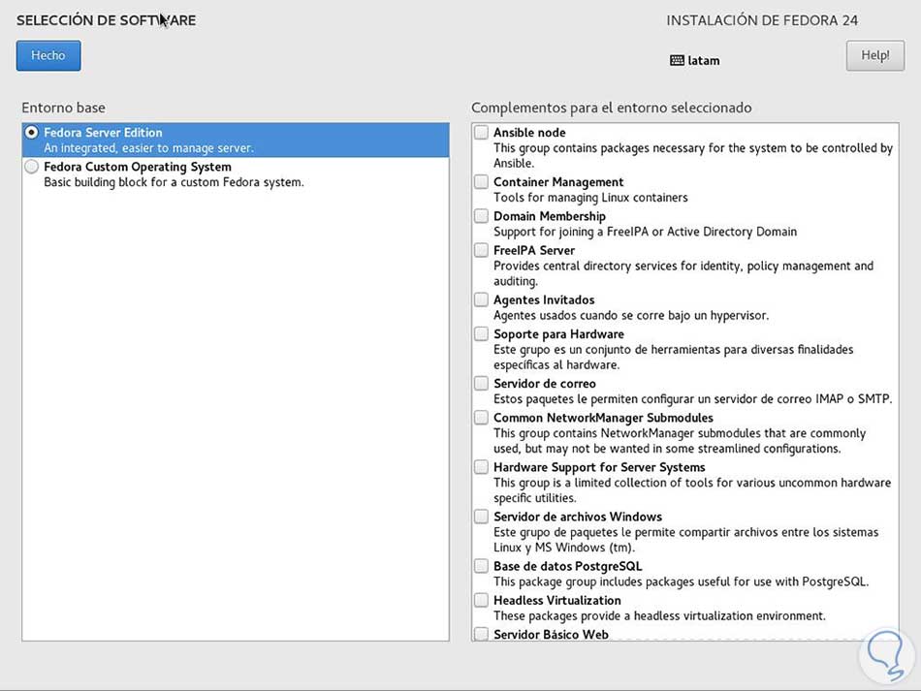Click the 'SELECCIÓN DE SOFTWARE' title
Viewport: 921px width, 691px height.
coord(107,20)
